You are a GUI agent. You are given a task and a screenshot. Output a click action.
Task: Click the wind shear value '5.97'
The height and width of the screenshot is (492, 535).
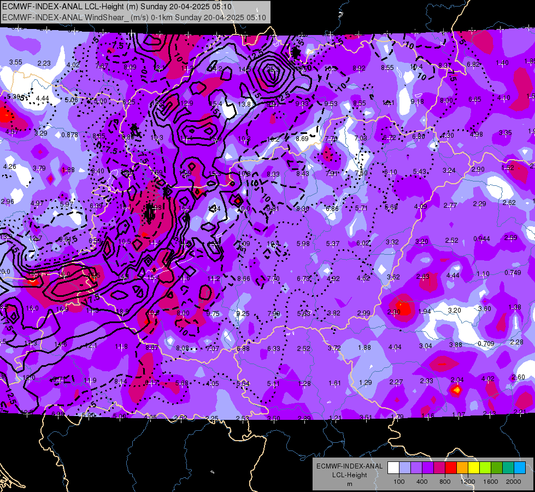pyautogui.click(x=67, y=204)
